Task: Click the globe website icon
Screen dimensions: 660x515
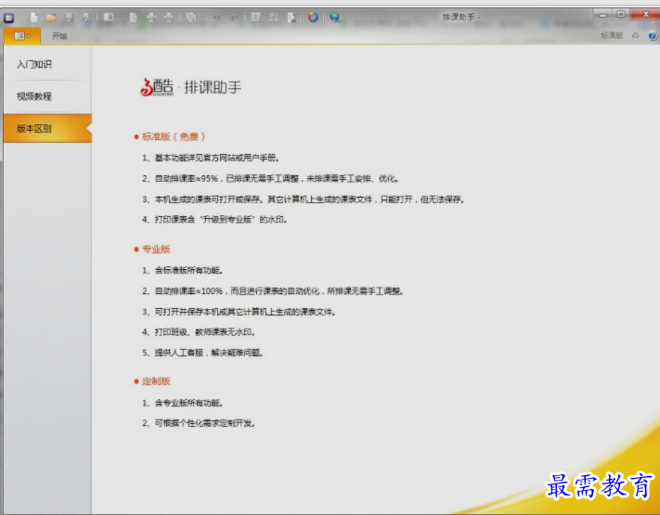Action: [334, 18]
